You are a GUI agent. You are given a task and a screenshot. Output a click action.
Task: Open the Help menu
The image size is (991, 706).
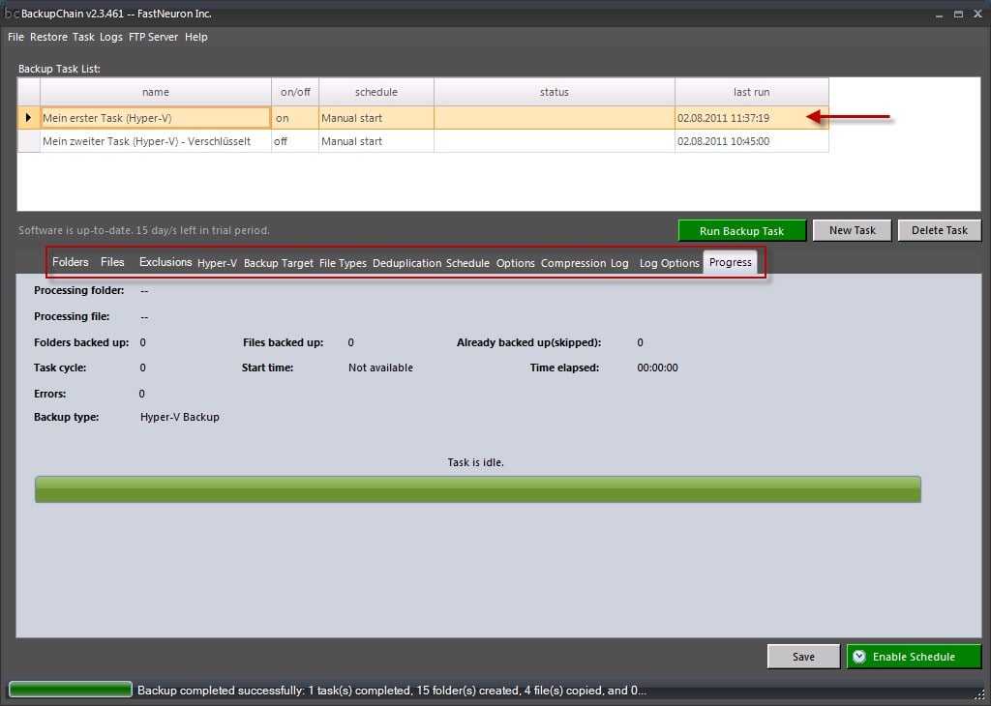click(195, 37)
